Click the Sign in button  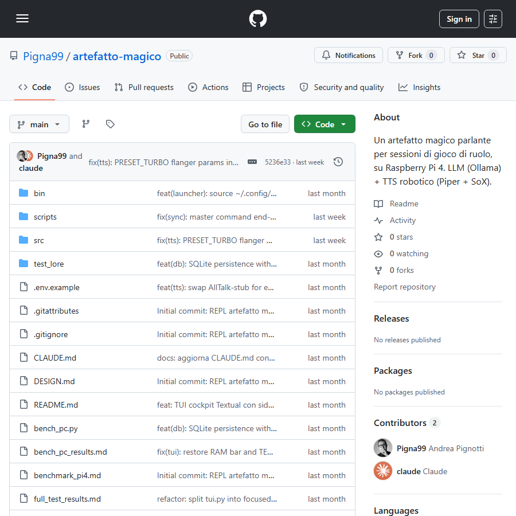(459, 19)
